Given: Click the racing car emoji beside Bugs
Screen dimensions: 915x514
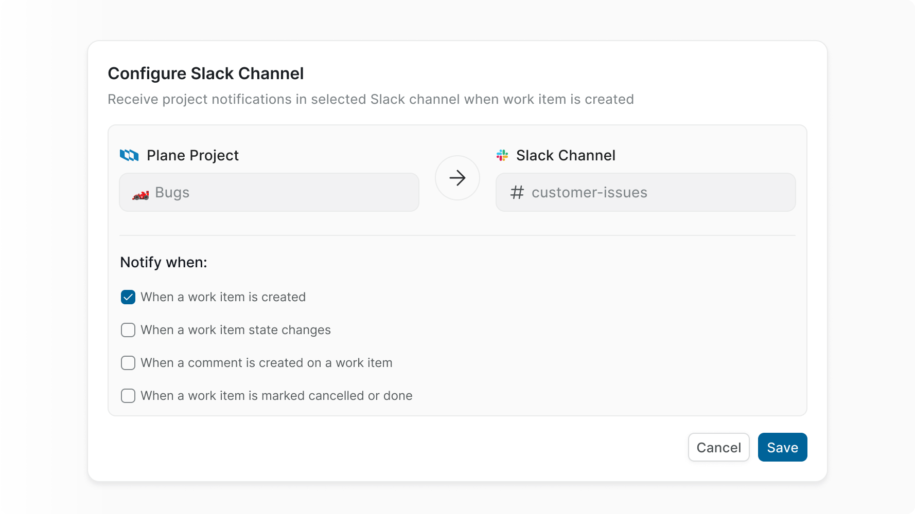Looking at the screenshot, I should [x=140, y=194].
